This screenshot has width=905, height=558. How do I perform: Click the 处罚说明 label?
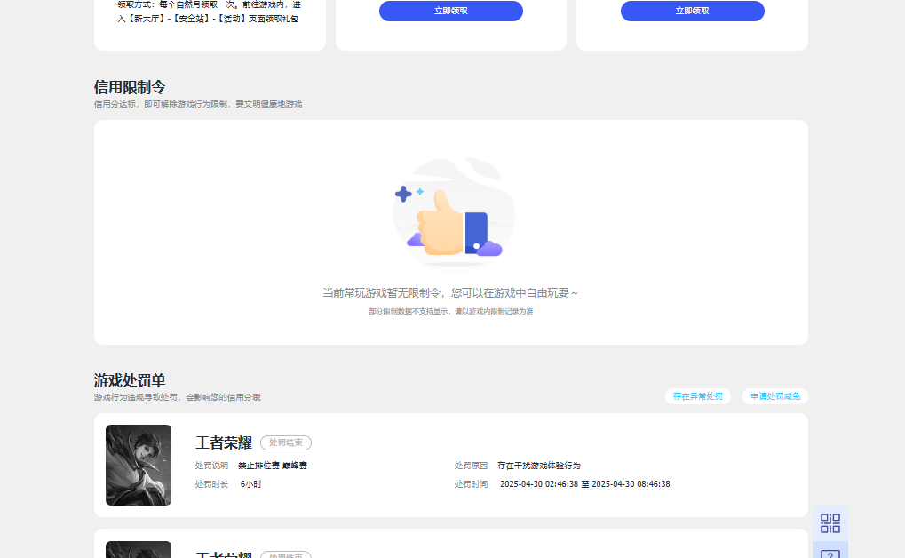tap(212, 466)
